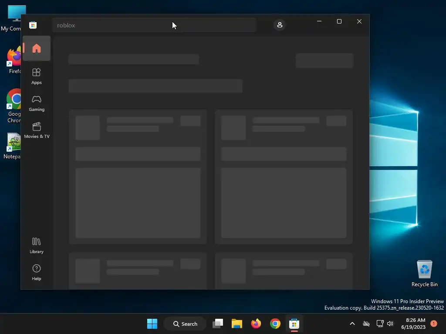This screenshot has height=334, width=446.
Task: Select the Notepad++ desktop shortcut
Action: pos(12,146)
